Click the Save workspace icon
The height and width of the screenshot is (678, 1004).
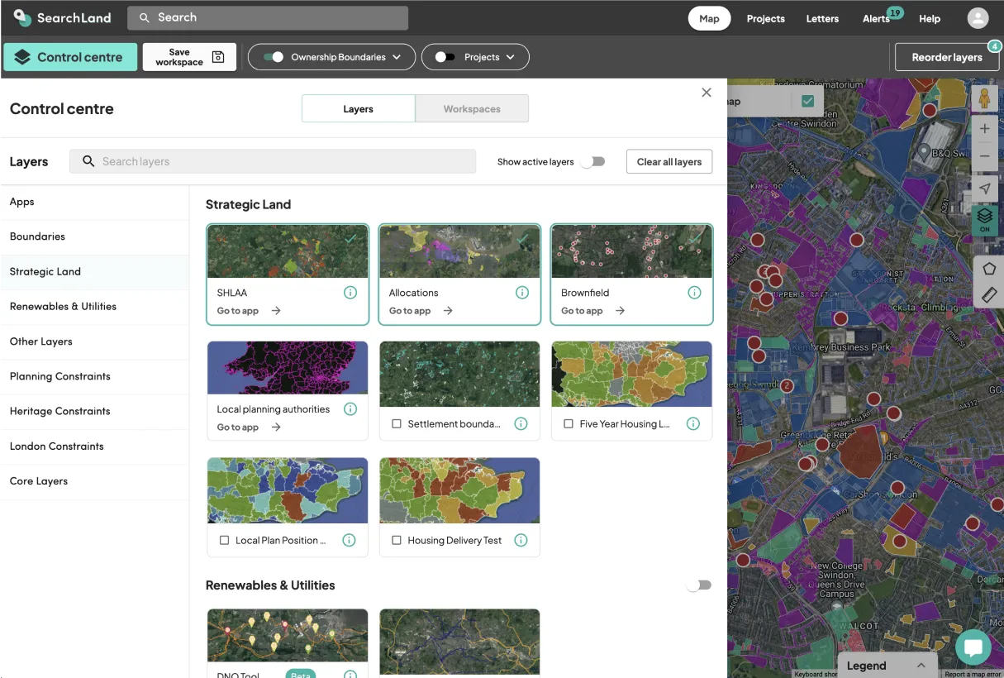click(x=217, y=56)
